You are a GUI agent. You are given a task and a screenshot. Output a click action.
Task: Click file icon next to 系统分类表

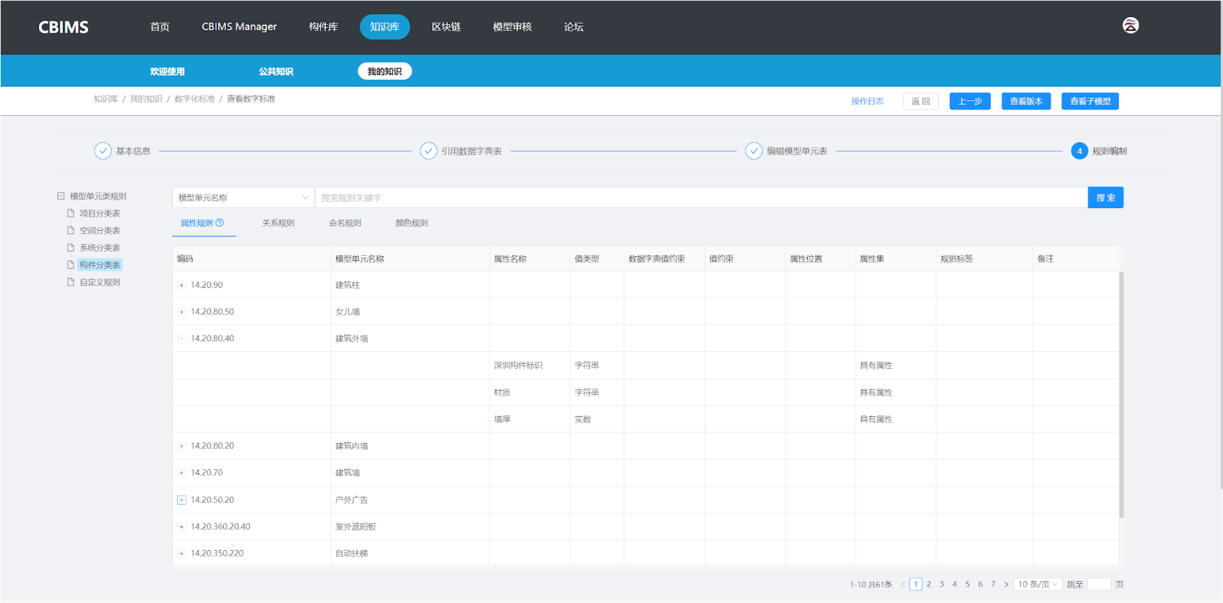(x=71, y=247)
